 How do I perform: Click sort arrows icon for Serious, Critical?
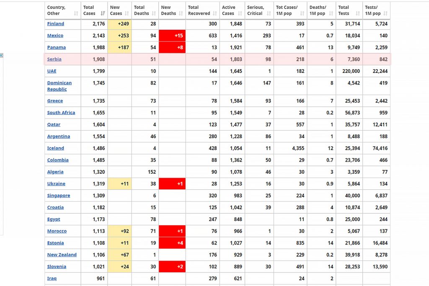(x=269, y=13)
